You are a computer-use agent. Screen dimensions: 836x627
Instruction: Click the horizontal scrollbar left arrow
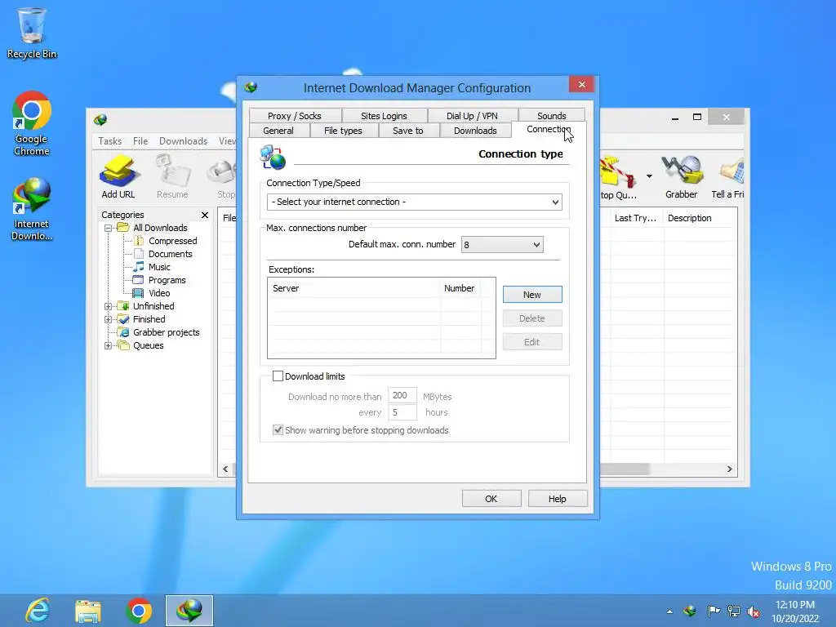(x=225, y=469)
